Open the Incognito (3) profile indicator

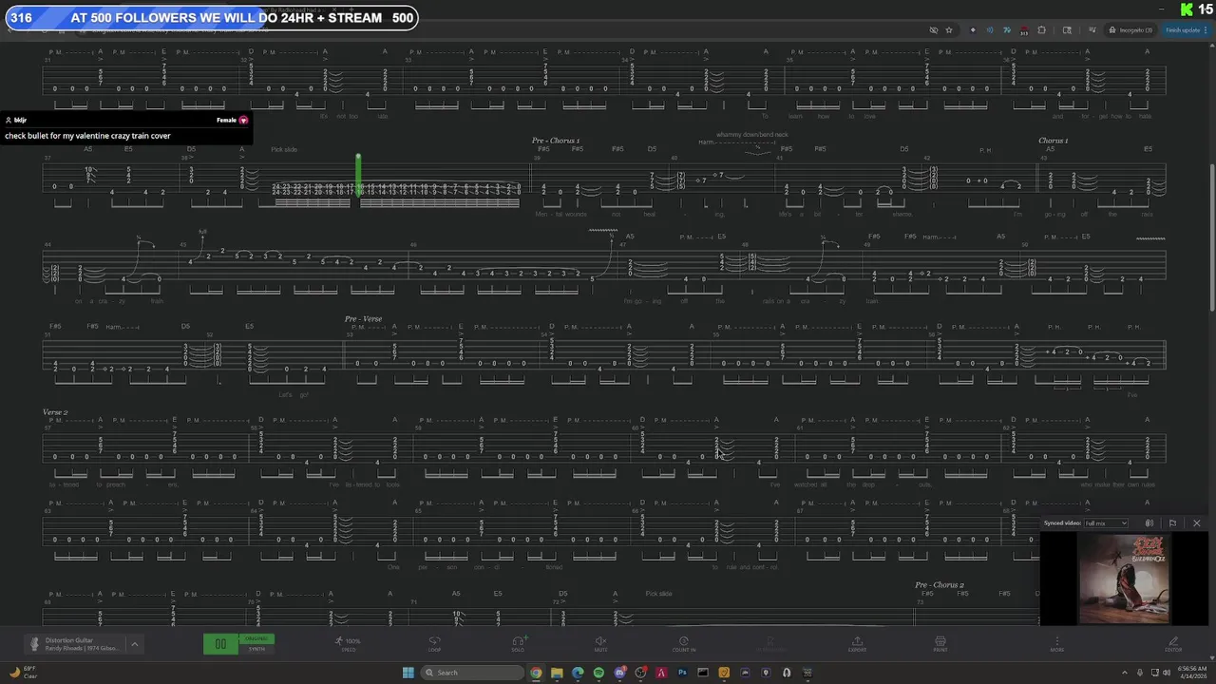pos(1130,30)
